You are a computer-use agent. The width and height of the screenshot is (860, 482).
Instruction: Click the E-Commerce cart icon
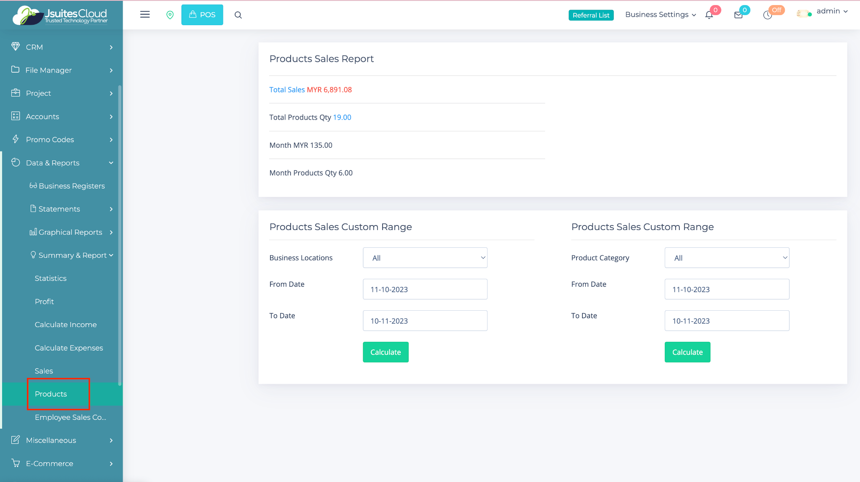pyautogui.click(x=16, y=463)
